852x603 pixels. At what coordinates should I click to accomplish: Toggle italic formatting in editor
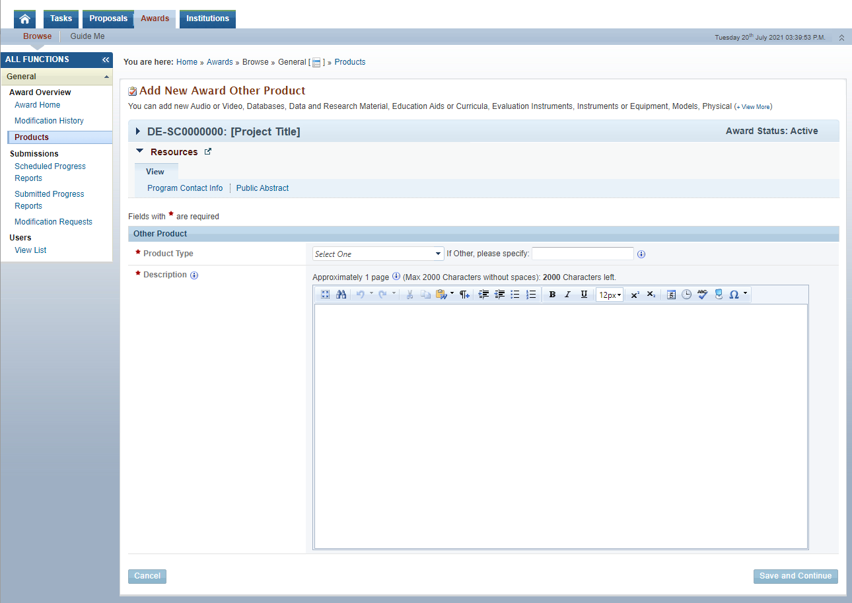(567, 295)
